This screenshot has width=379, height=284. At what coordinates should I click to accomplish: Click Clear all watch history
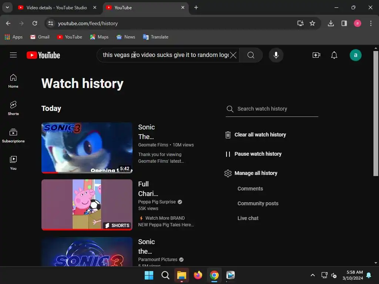coord(260,135)
